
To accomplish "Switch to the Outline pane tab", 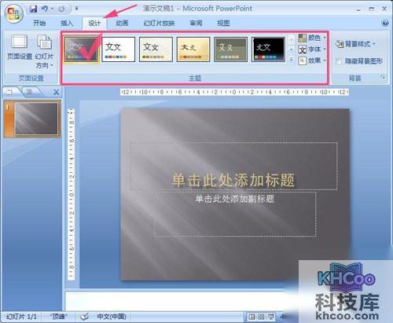I will (29, 92).
